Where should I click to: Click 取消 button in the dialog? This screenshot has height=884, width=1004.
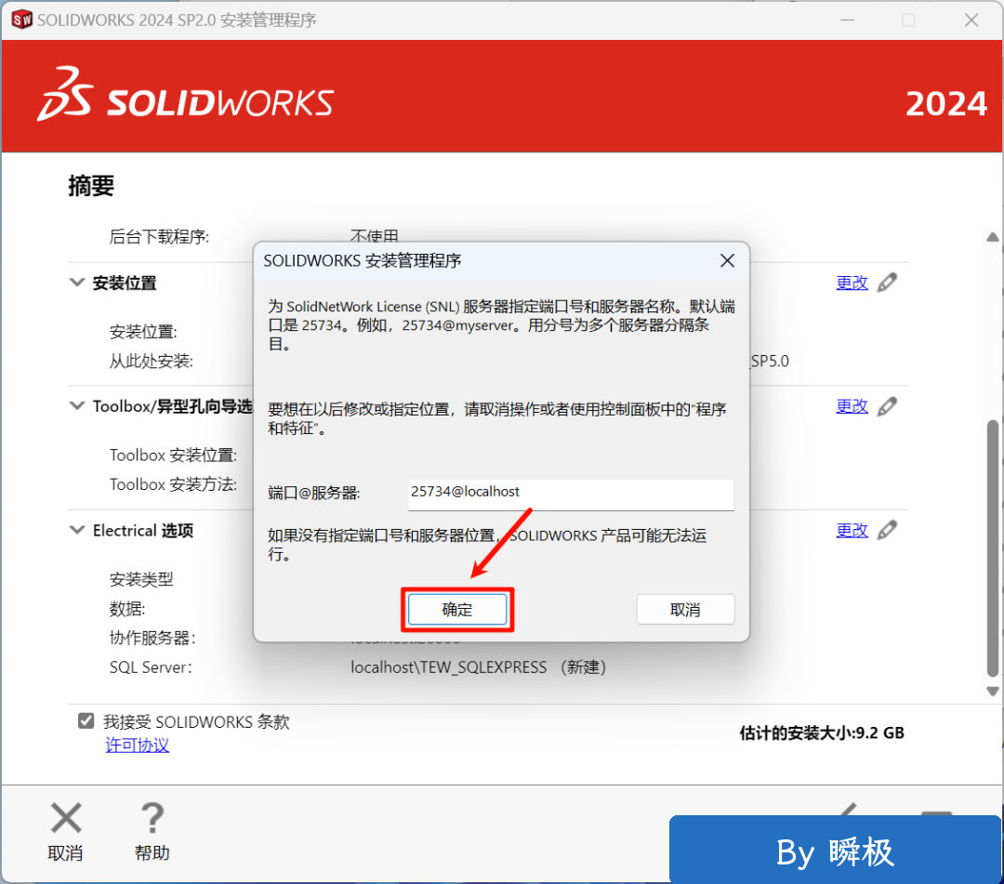click(x=685, y=610)
